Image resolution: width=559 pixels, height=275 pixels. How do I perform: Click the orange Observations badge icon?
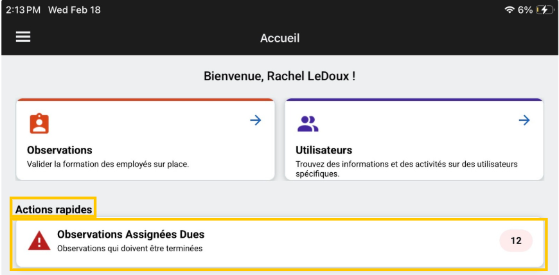tap(39, 123)
